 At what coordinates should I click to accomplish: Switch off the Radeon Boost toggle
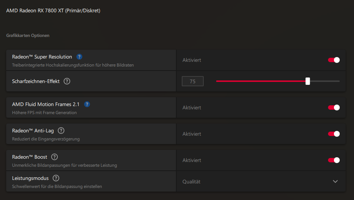334,160
